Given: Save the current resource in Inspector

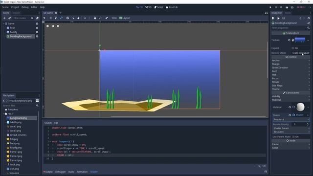Looking at the screenshot, I should point(284,18).
